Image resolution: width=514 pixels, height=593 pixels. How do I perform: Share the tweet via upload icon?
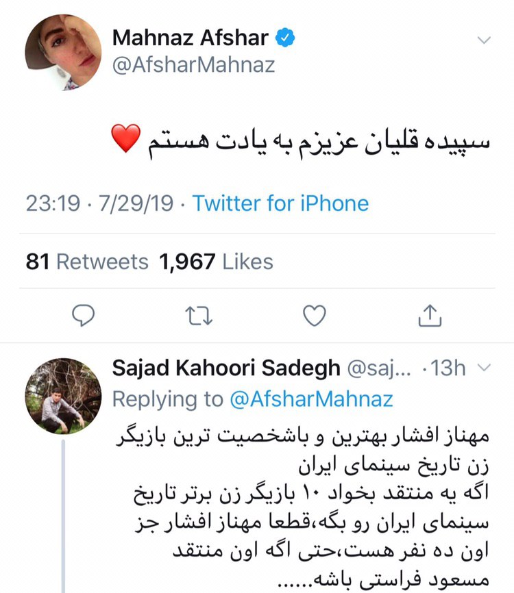[430, 315]
